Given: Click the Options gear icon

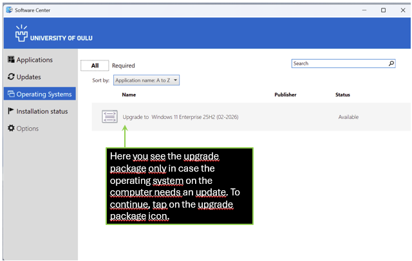Looking at the screenshot, I should pos(11,129).
